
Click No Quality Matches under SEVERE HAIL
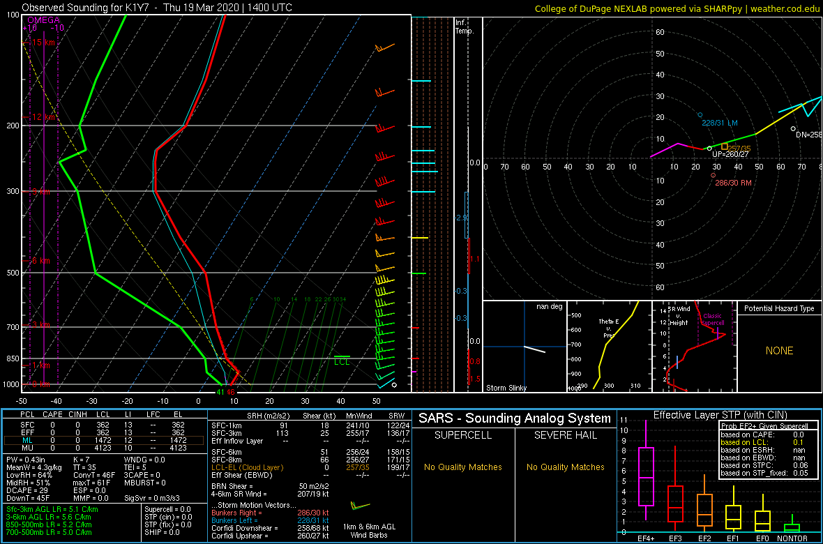coord(565,467)
